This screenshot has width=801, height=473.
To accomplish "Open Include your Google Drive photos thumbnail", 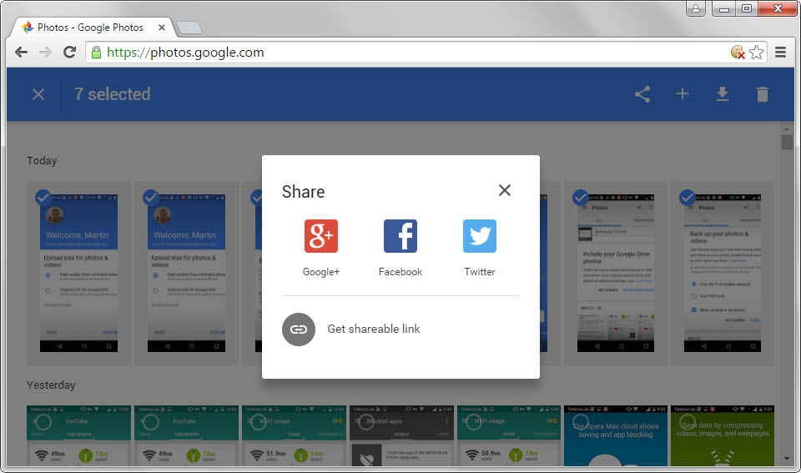I will click(616, 273).
